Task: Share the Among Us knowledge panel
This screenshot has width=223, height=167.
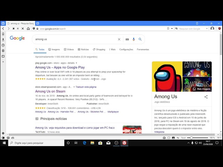Action: tap(206, 97)
